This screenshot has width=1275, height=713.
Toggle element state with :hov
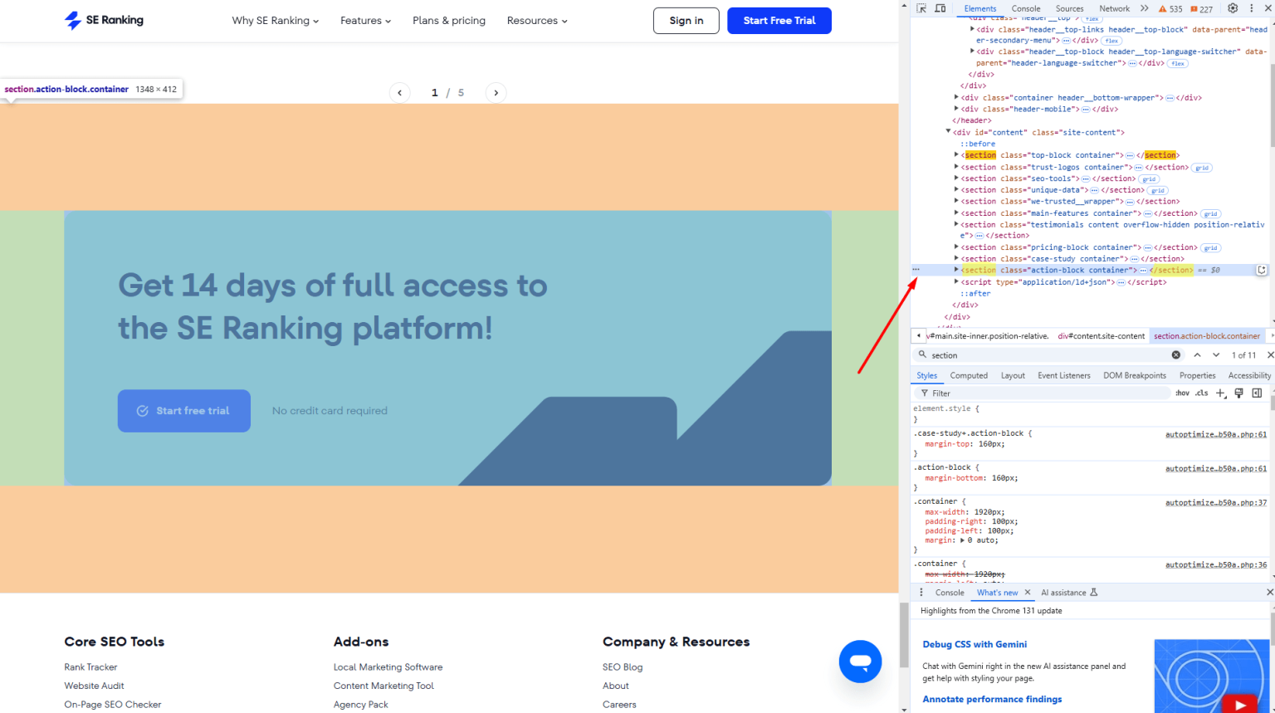[x=1182, y=393]
